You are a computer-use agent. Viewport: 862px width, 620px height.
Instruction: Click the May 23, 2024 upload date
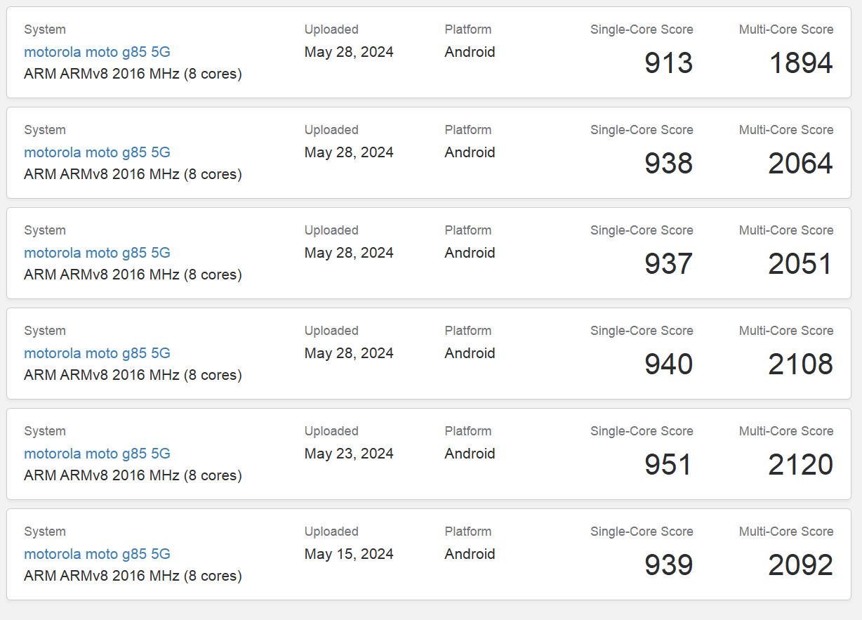pyautogui.click(x=349, y=454)
